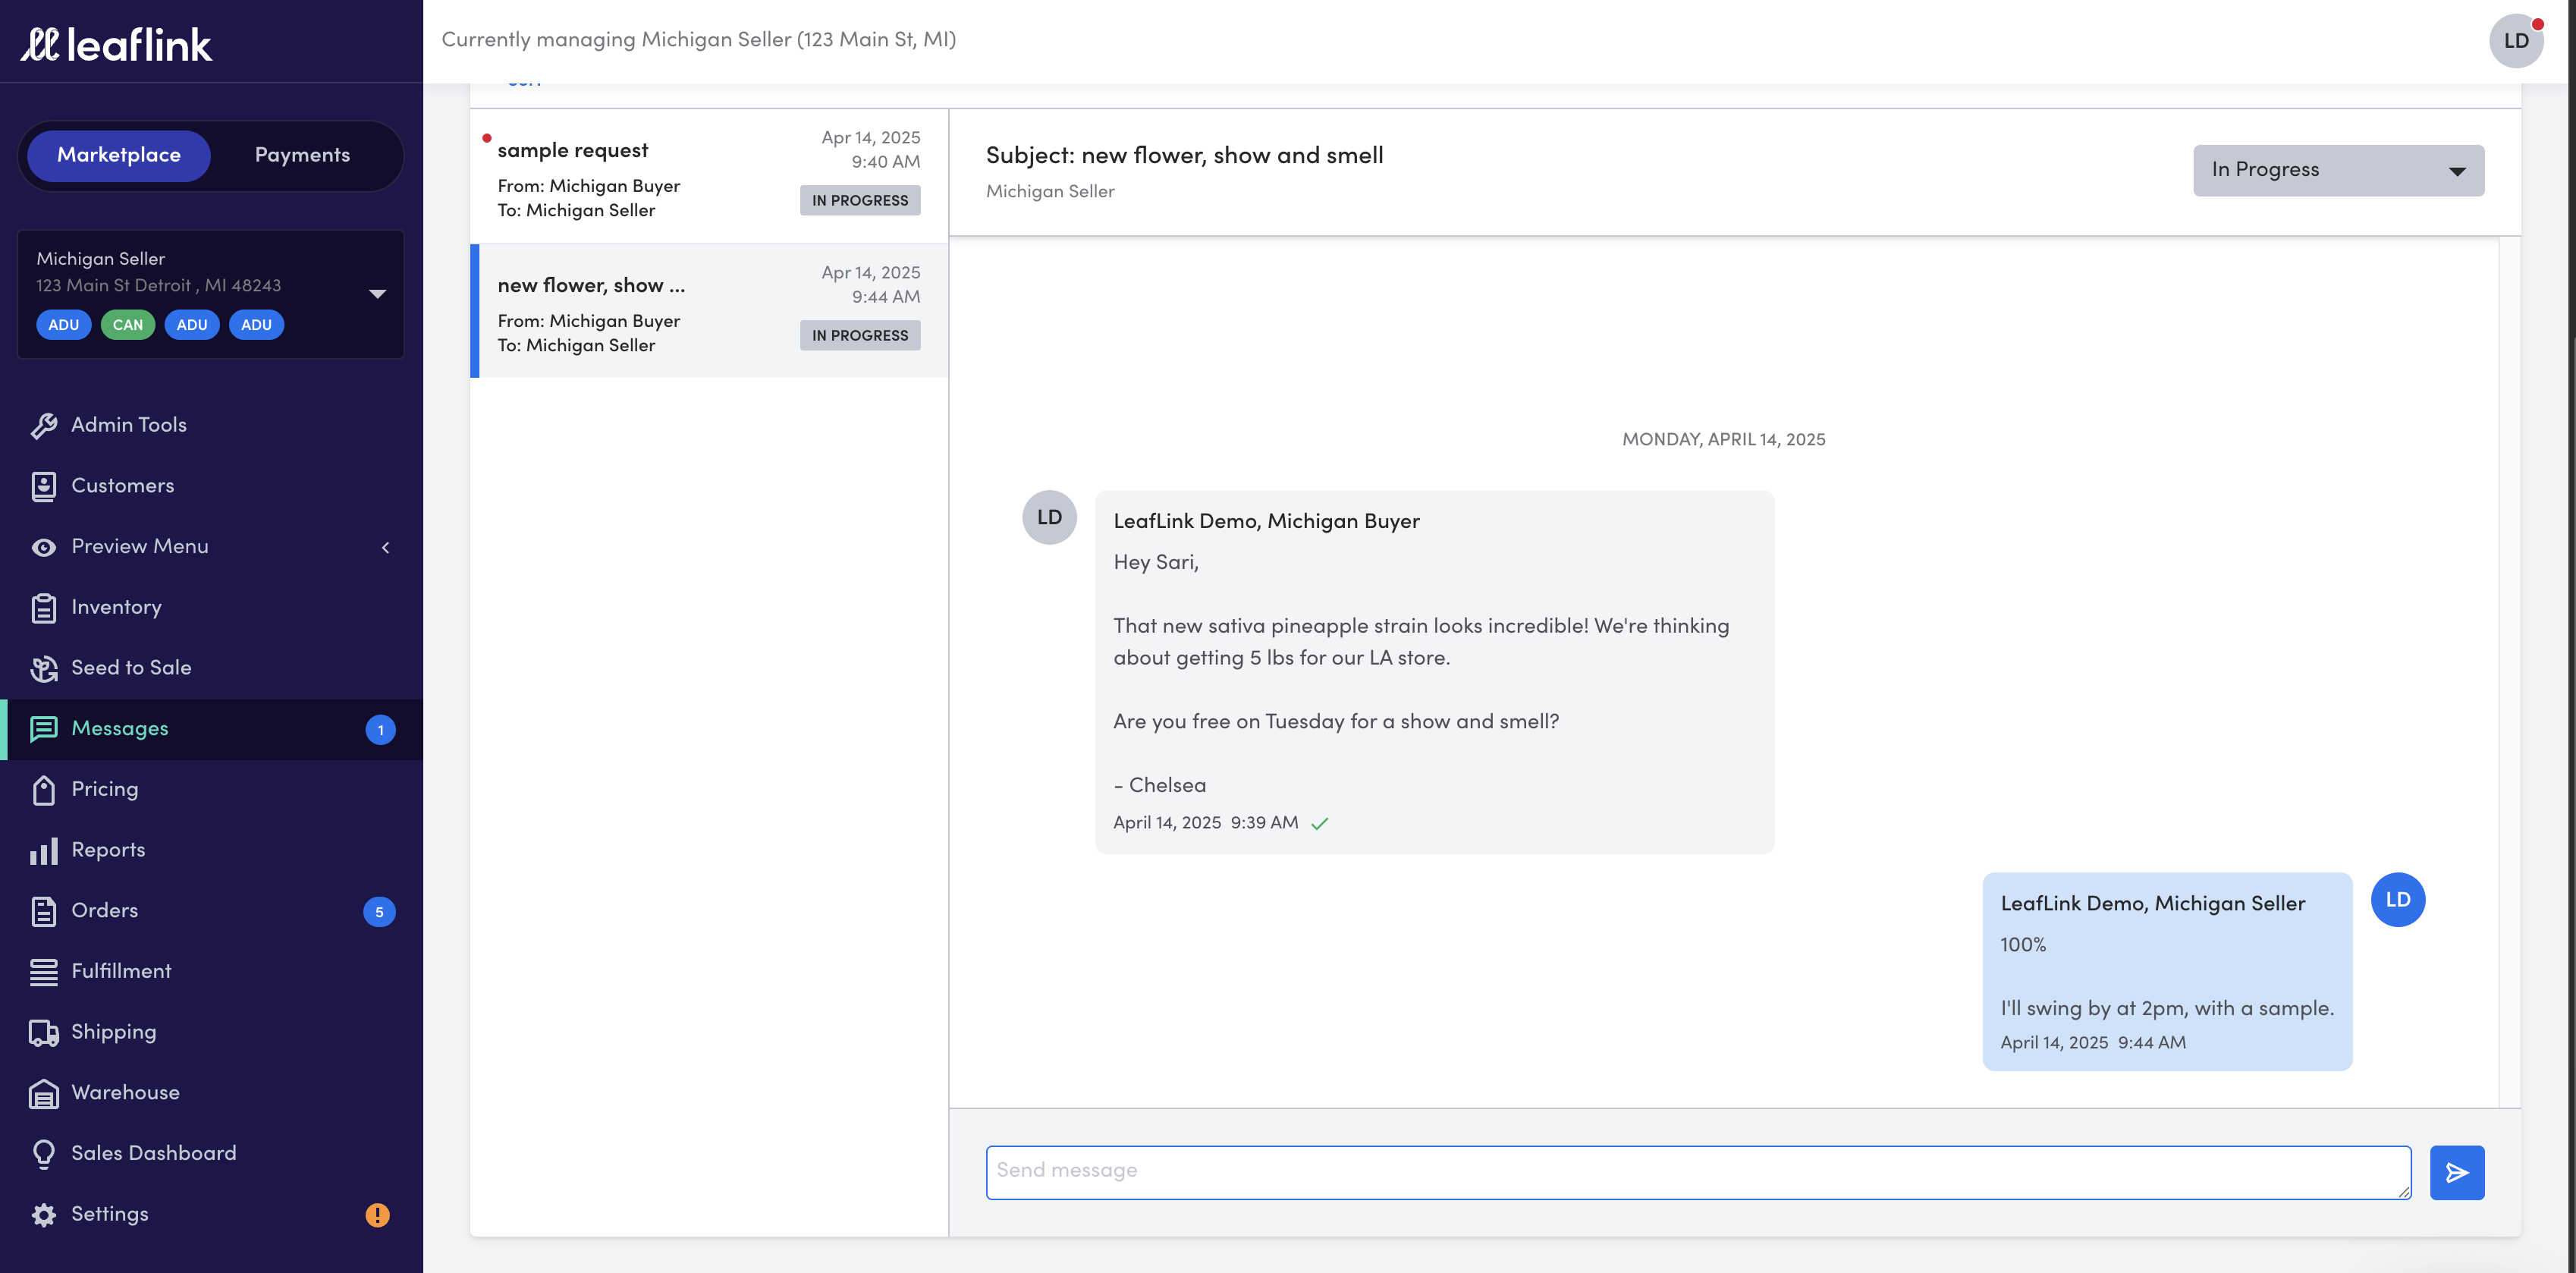The image size is (2576, 1273).
Task: Open the In Progress status dropdown
Action: [2338, 170]
